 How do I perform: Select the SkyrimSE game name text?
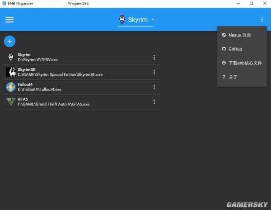27,70
